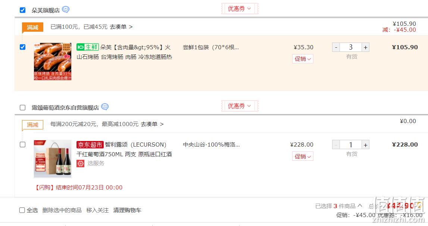This screenshot has width=428, height=226.
Task: Decrease sausage quantity with minus button
Action: 336,47
